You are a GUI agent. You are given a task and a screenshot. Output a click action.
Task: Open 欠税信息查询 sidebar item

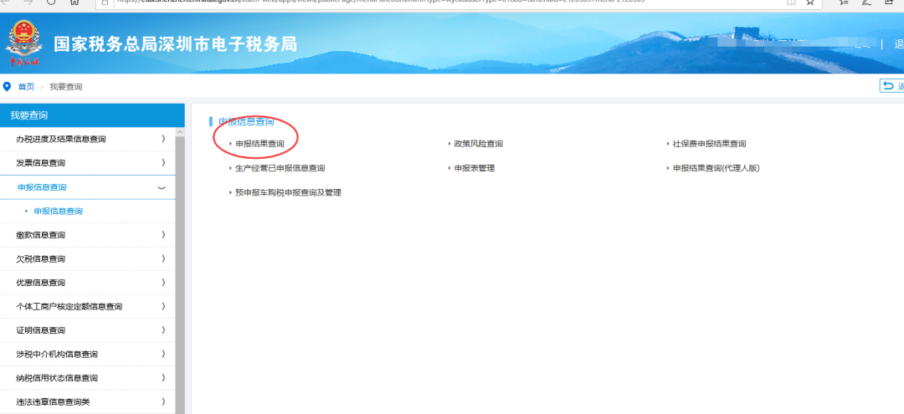click(40, 259)
